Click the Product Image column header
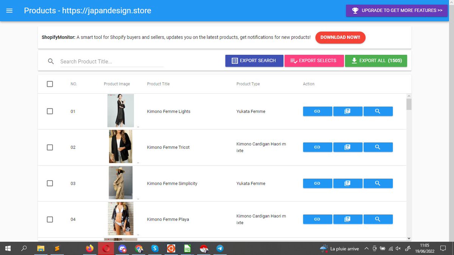Screen dimensions: 454x255 tap(117, 84)
